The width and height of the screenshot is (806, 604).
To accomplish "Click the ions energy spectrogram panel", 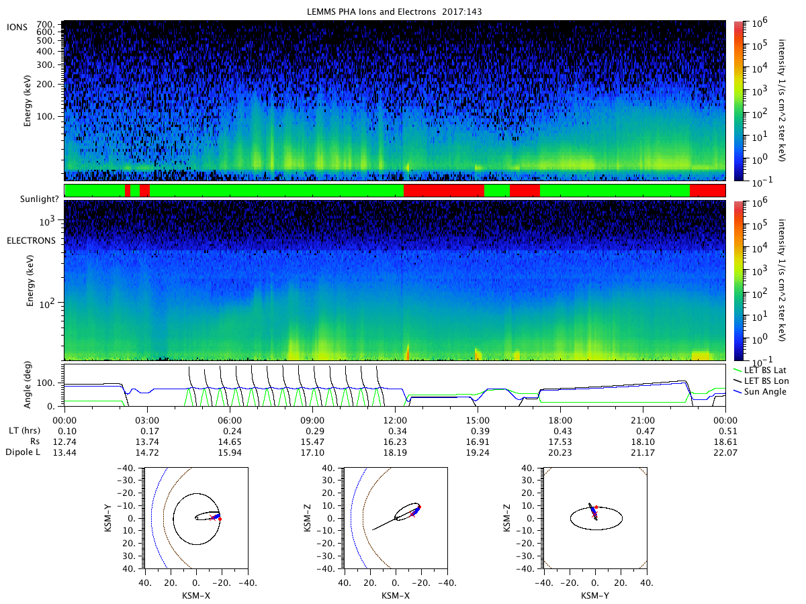I will pos(395,101).
